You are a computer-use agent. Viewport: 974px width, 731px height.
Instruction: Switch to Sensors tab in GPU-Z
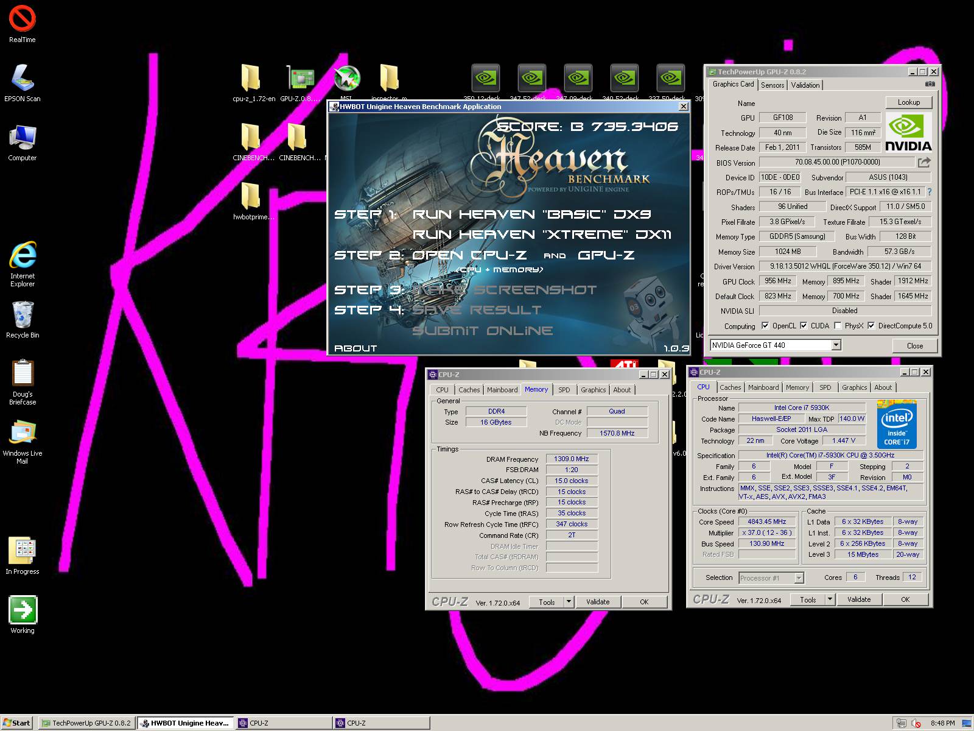point(773,85)
